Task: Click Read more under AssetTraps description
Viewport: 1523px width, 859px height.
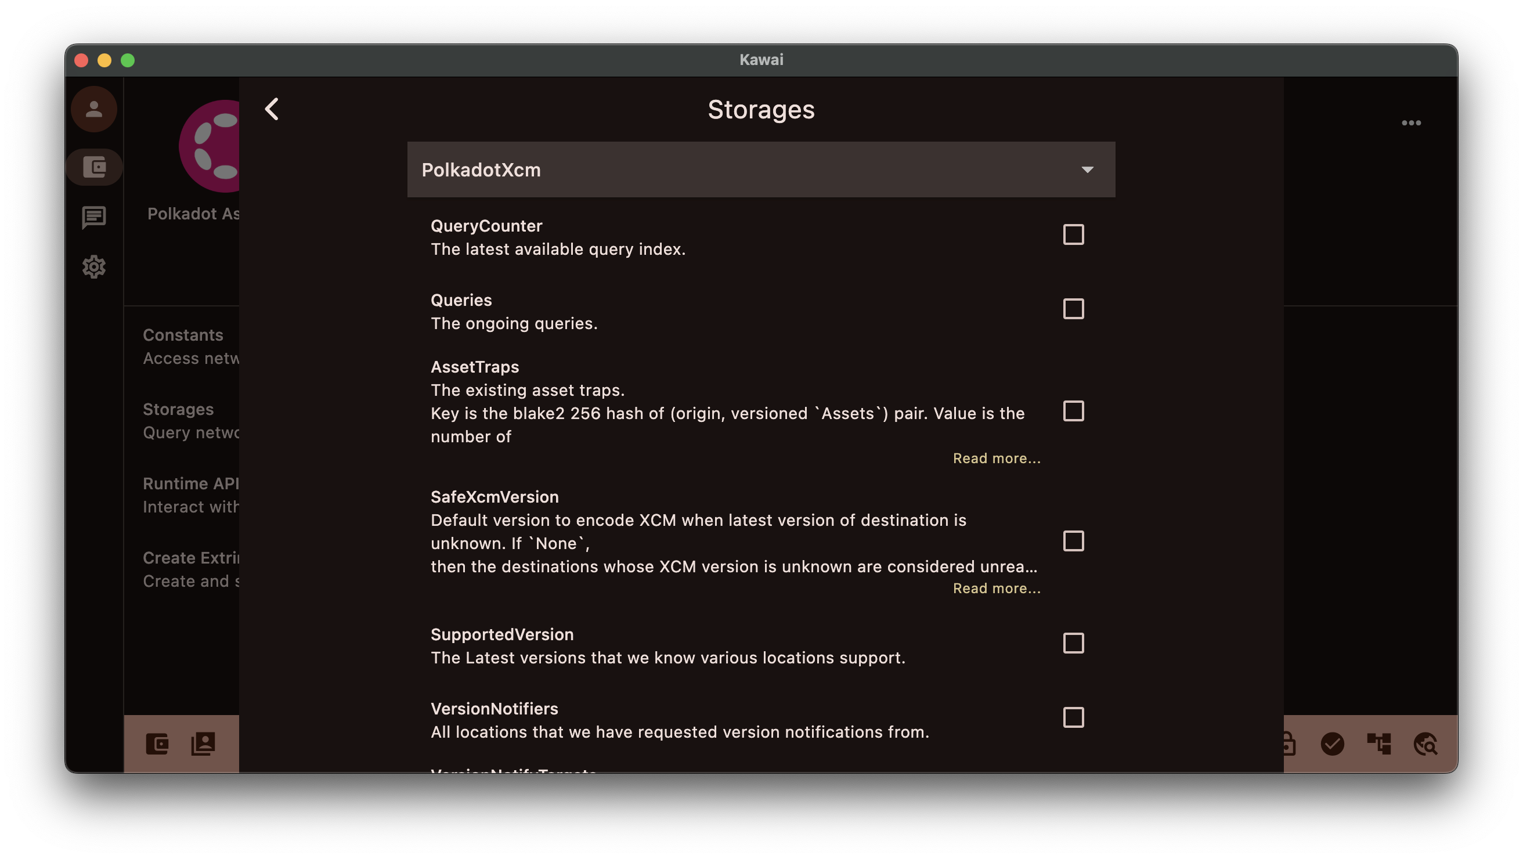Action: pos(996,458)
